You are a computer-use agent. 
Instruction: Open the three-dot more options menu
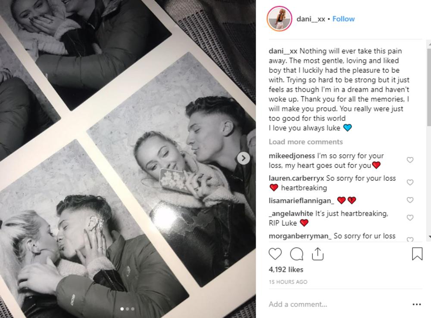coord(417,304)
